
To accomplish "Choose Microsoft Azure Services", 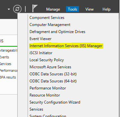I will pos(50,67).
